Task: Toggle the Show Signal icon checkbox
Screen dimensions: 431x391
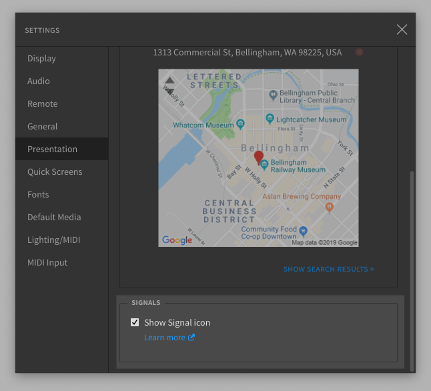Action: (135, 322)
